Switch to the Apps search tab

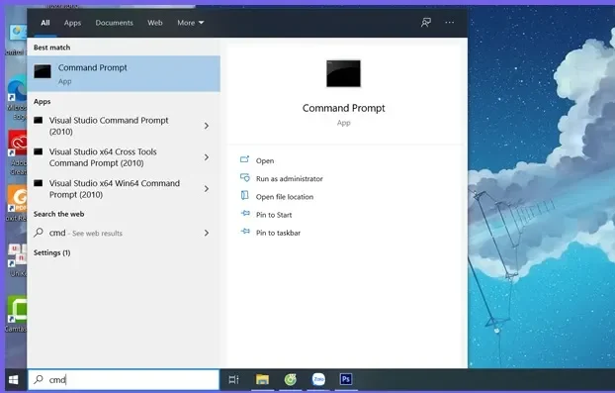pos(72,23)
